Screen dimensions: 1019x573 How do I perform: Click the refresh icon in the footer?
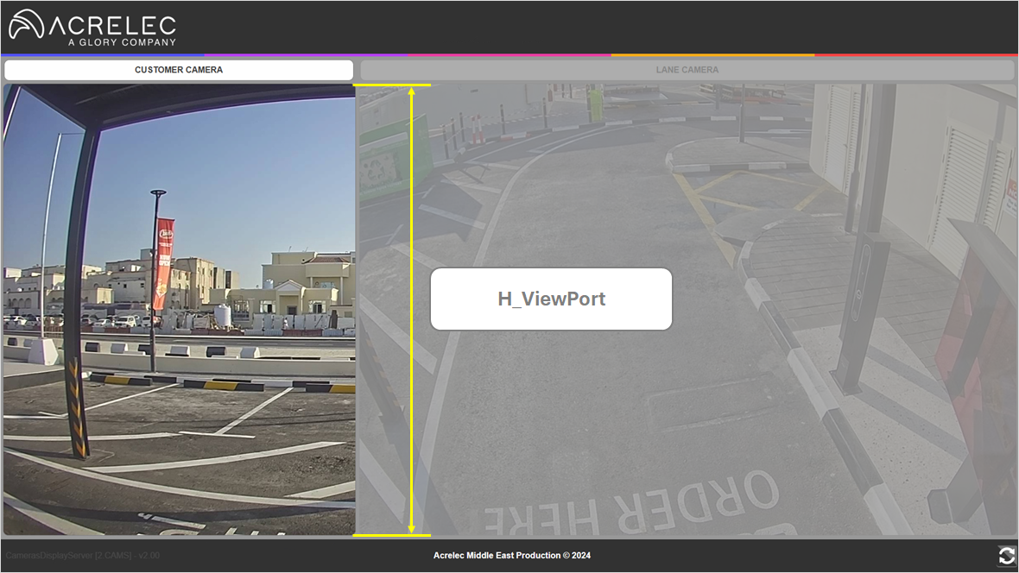1006,555
